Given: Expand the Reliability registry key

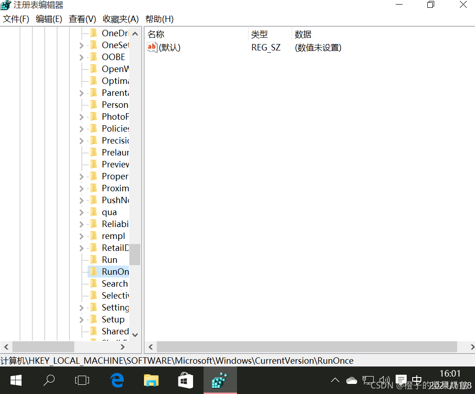Looking at the screenshot, I should [82, 224].
